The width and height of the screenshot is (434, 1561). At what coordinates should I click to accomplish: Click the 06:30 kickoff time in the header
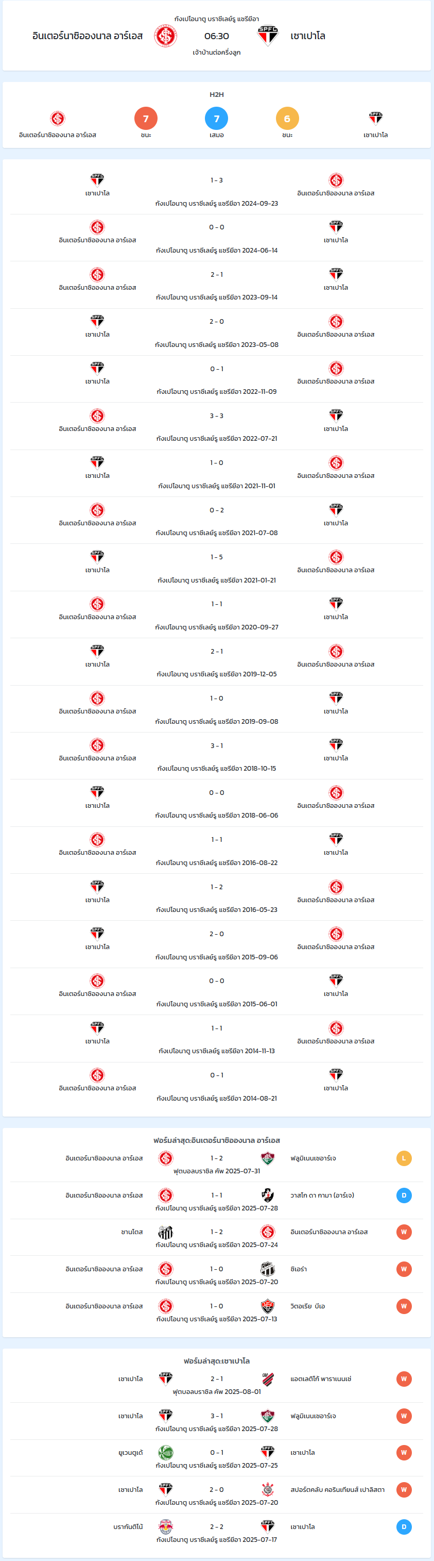click(x=217, y=37)
